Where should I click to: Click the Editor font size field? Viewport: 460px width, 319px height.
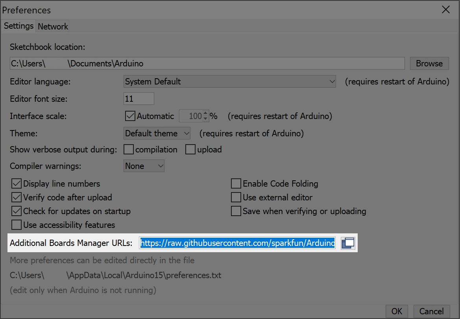[139, 99]
